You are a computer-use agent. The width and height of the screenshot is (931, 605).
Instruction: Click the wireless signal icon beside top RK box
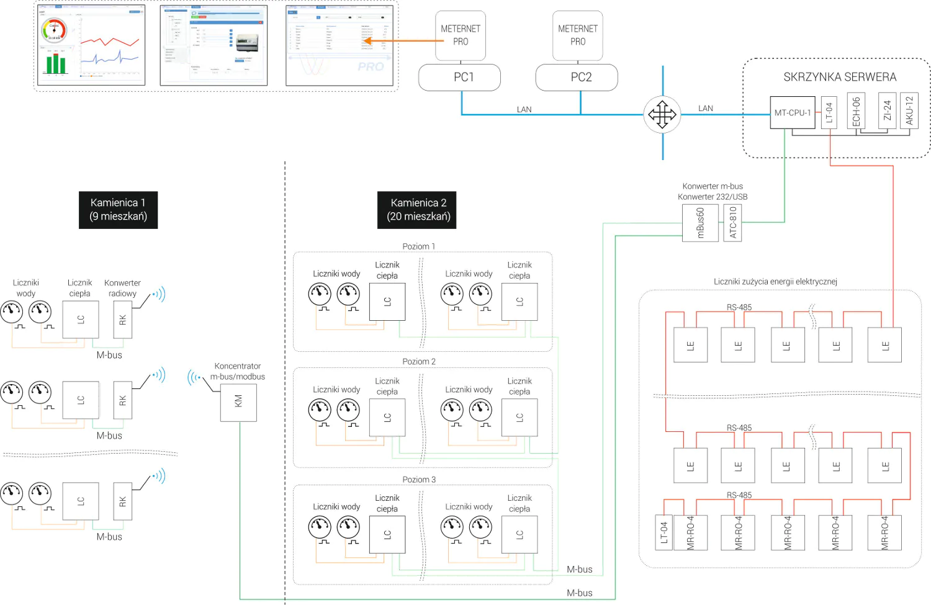pos(159,294)
